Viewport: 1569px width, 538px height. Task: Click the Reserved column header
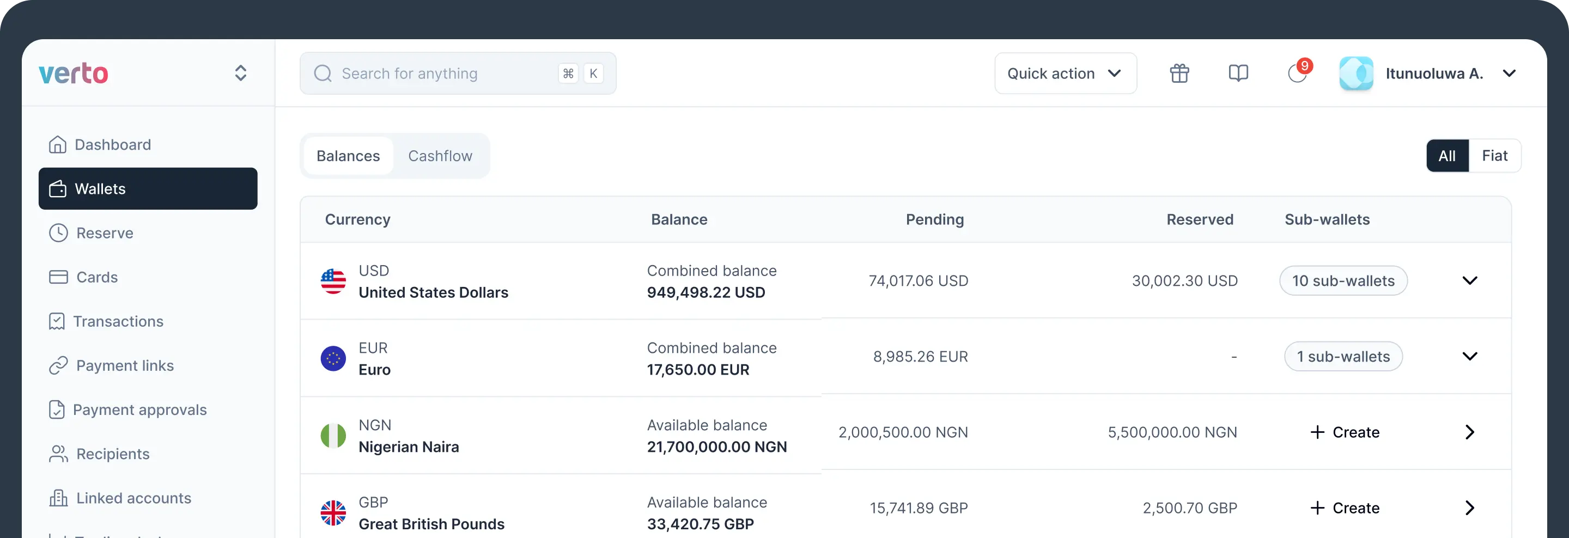[1200, 219]
